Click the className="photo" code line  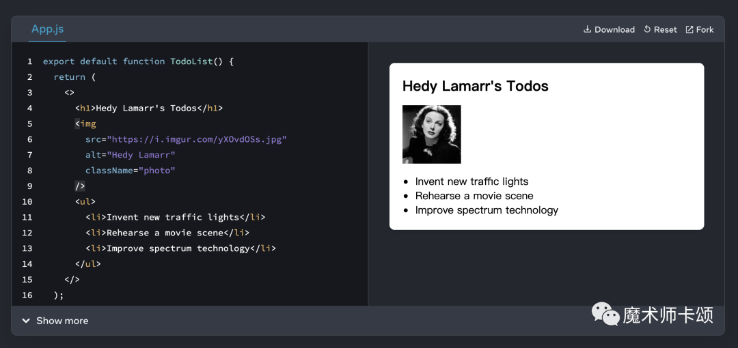click(131, 171)
